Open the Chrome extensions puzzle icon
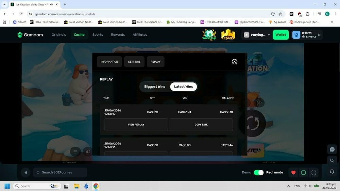 [307, 14]
